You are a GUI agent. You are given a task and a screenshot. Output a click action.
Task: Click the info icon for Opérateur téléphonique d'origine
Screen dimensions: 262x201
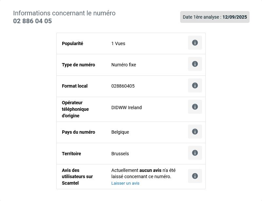[195, 107]
